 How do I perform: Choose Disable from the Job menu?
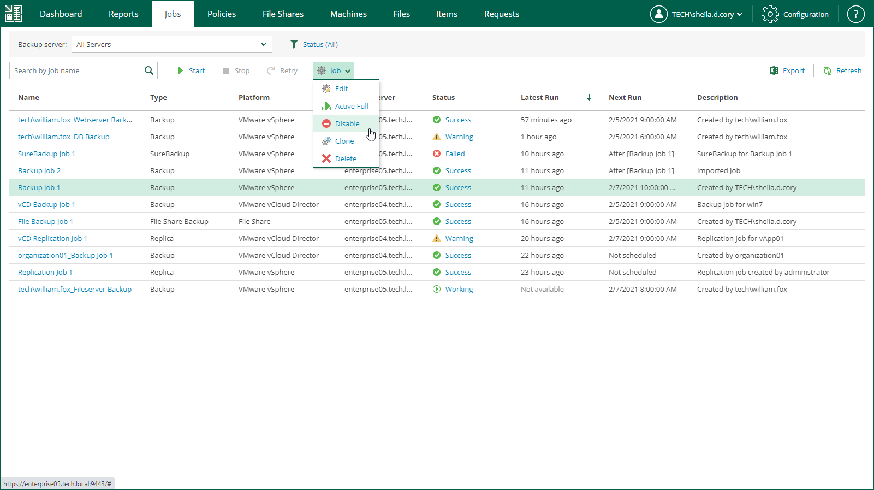[x=347, y=123]
